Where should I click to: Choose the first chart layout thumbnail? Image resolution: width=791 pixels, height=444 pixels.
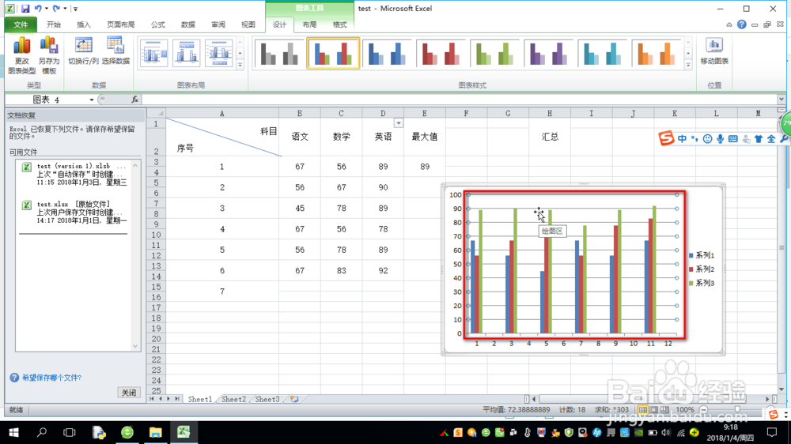(x=154, y=53)
